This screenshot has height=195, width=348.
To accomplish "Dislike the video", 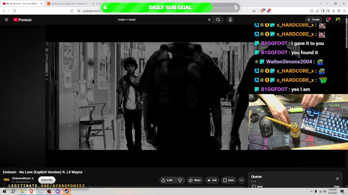I will coord(180,180).
